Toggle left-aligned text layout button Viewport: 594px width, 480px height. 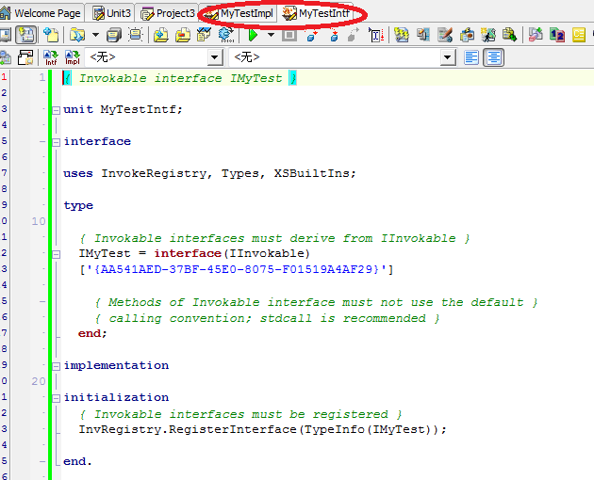point(471,57)
